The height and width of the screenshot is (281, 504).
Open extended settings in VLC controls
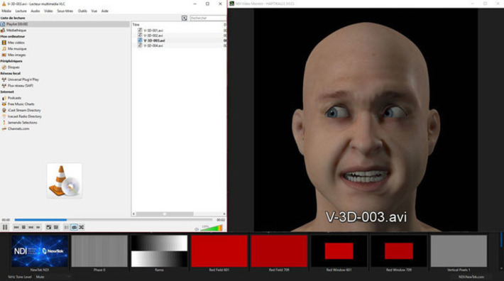pyautogui.click(x=56, y=227)
